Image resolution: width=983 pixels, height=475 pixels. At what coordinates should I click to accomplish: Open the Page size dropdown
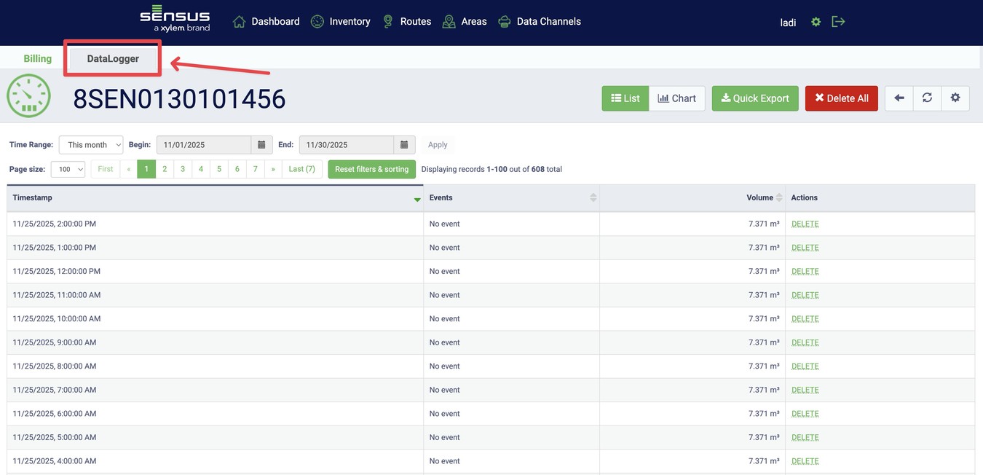tap(68, 169)
